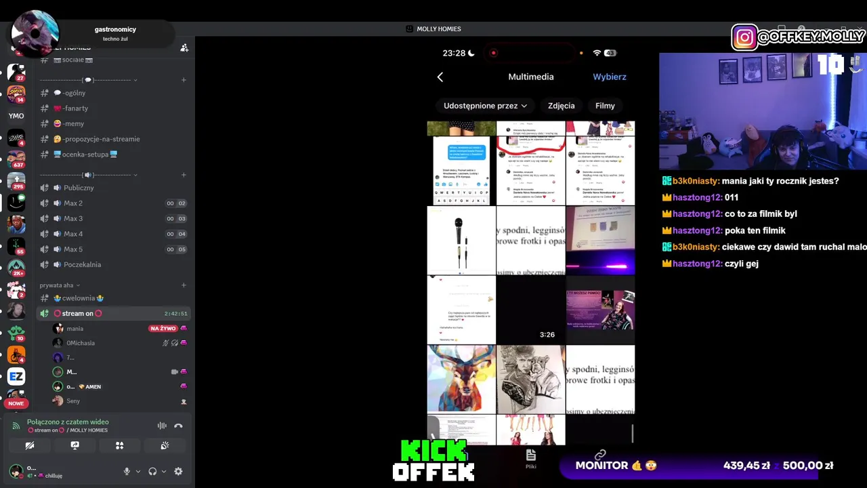Open server icon with 295 badge

coord(16,181)
